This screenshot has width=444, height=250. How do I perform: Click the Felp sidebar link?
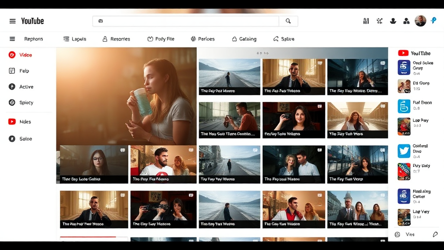(20, 71)
